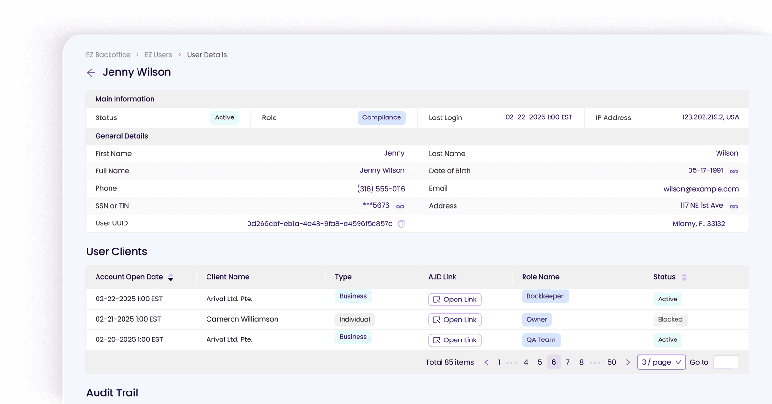Screen dimensions: 772x404
Task: Sort the Status column in User Clients
Action: [684, 277]
